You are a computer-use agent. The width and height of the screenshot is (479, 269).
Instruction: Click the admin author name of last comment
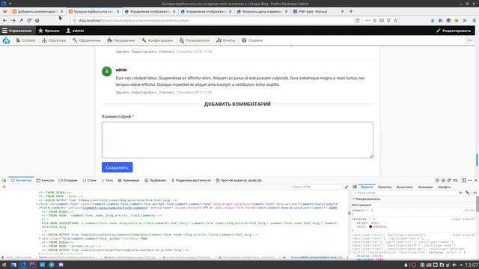[x=121, y=69]
